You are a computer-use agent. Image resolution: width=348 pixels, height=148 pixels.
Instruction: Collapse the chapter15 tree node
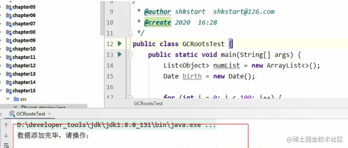coord(1,91)
